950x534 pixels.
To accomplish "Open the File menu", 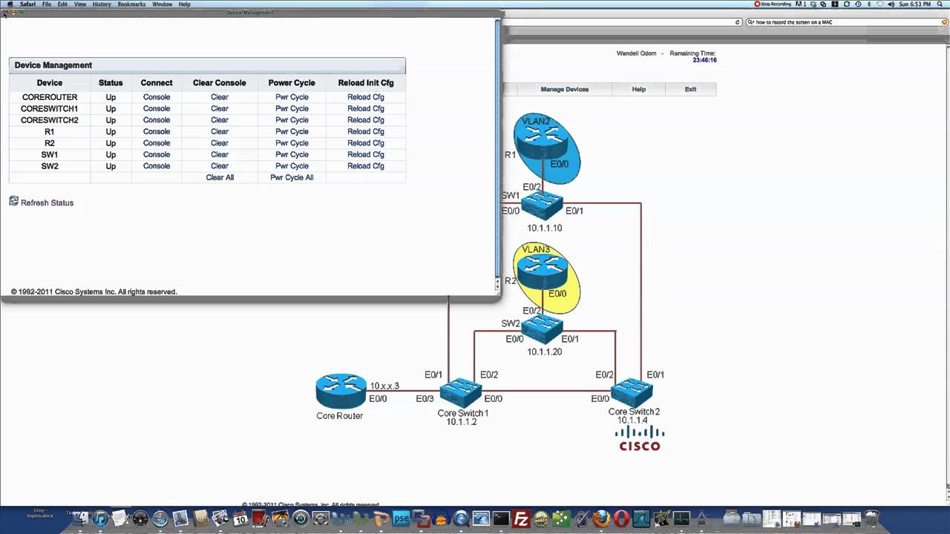I will [x=47, y=4].
